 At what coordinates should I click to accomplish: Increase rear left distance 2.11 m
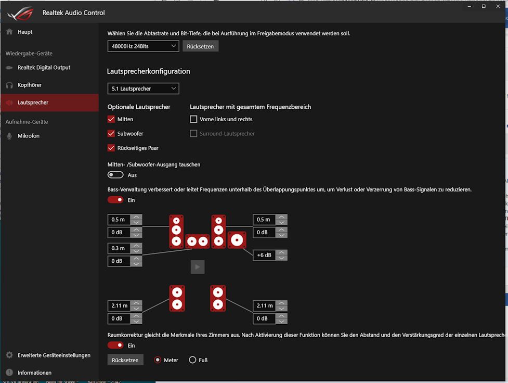coord(136,303)
